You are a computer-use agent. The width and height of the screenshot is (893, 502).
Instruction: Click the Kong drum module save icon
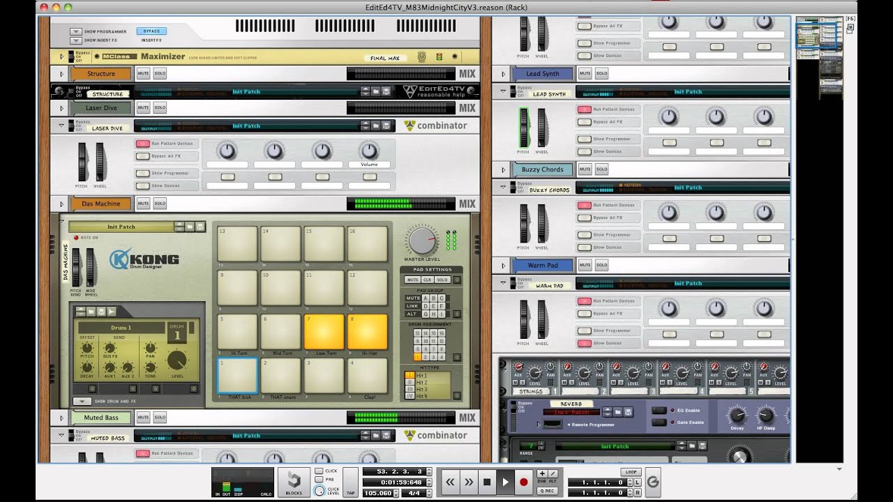click(101, 311)
